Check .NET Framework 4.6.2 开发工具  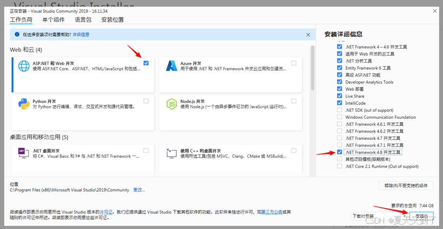tap(340, 131)
